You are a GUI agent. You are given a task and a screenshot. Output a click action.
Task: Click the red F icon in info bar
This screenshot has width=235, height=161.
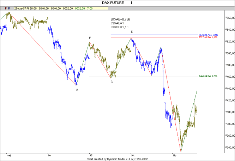(x=6, y=7)
